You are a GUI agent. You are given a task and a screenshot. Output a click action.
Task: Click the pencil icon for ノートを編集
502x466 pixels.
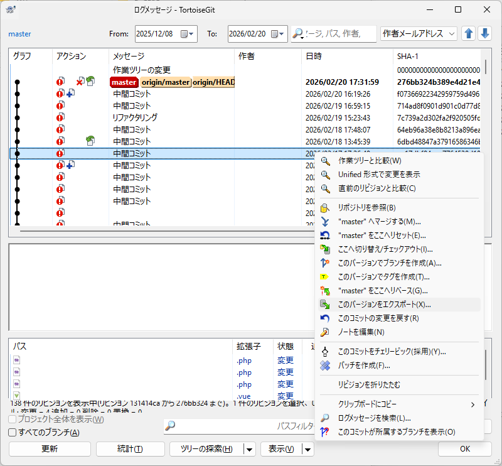pos(325,332)
